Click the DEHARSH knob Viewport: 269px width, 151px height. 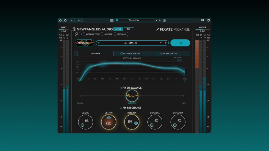178,122
